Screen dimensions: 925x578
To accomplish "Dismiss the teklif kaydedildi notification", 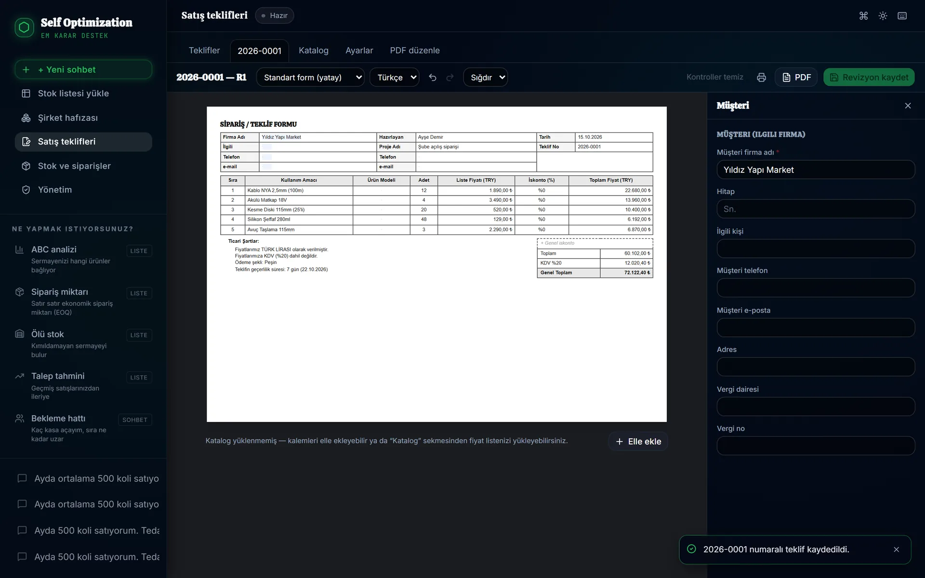I will click(x=896, y=550).
